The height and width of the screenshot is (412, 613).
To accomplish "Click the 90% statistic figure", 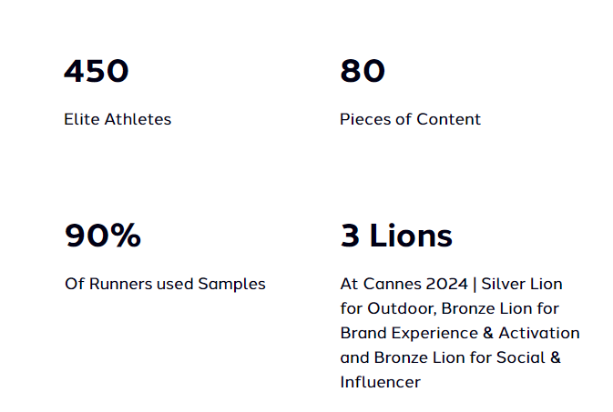I will pos(103,236).
